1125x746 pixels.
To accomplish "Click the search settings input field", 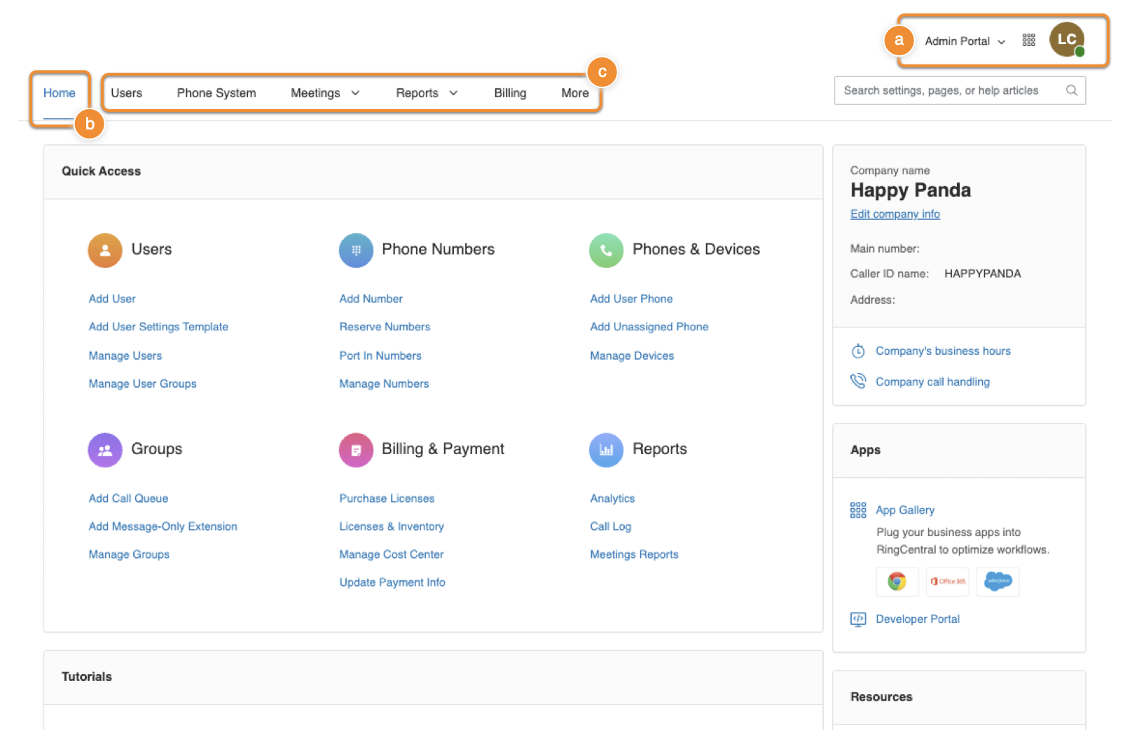I will tap(949, 90).
